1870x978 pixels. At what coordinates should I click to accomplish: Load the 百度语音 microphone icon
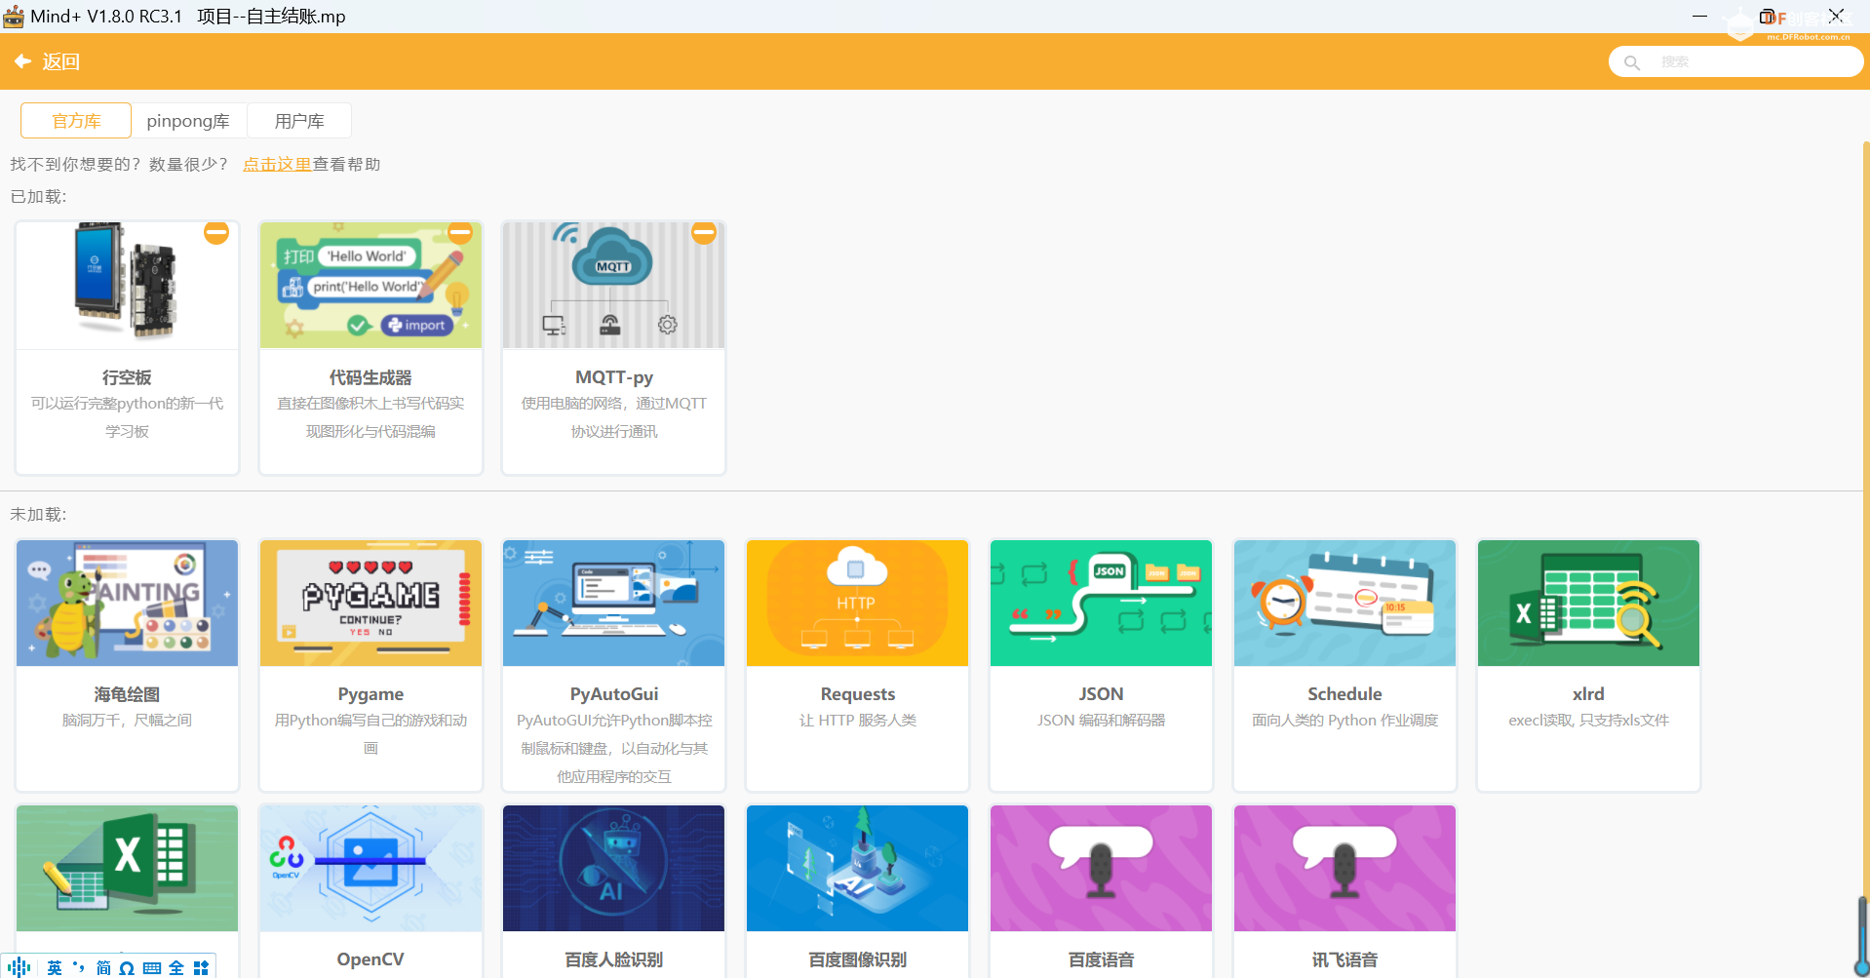[1101, 868]
